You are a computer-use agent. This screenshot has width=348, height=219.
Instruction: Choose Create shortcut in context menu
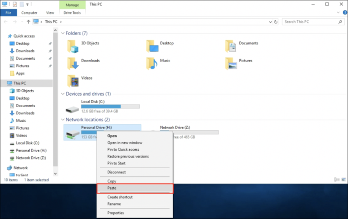(x=135, y=197)
